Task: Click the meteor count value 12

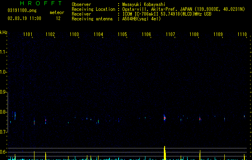Action: point(58,18)
